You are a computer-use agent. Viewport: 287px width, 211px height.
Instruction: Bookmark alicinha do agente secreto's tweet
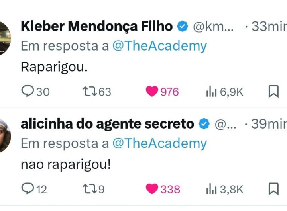point(273,189)
